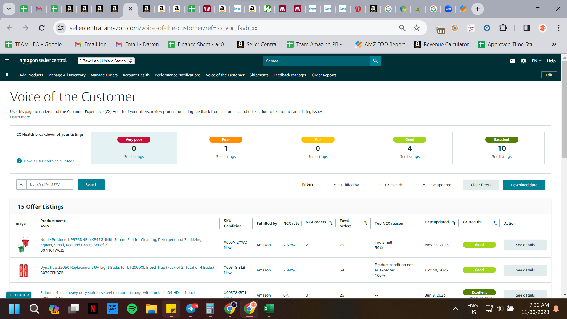
Task: Open the Windows Start menu
Action: click(14, 309)
